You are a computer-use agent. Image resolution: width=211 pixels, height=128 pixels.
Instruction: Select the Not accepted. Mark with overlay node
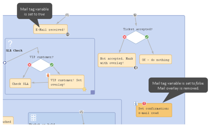point(117,60)
